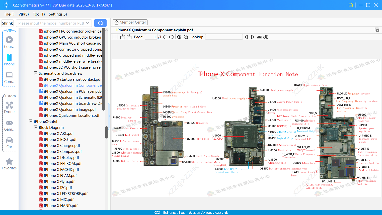This screenshot has height=215, width=382.
Task: Click the Shrink button
Action: (8, 23)
